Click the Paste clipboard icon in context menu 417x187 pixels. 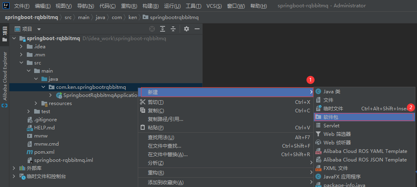pyautogui.click(x=143, y=128)
